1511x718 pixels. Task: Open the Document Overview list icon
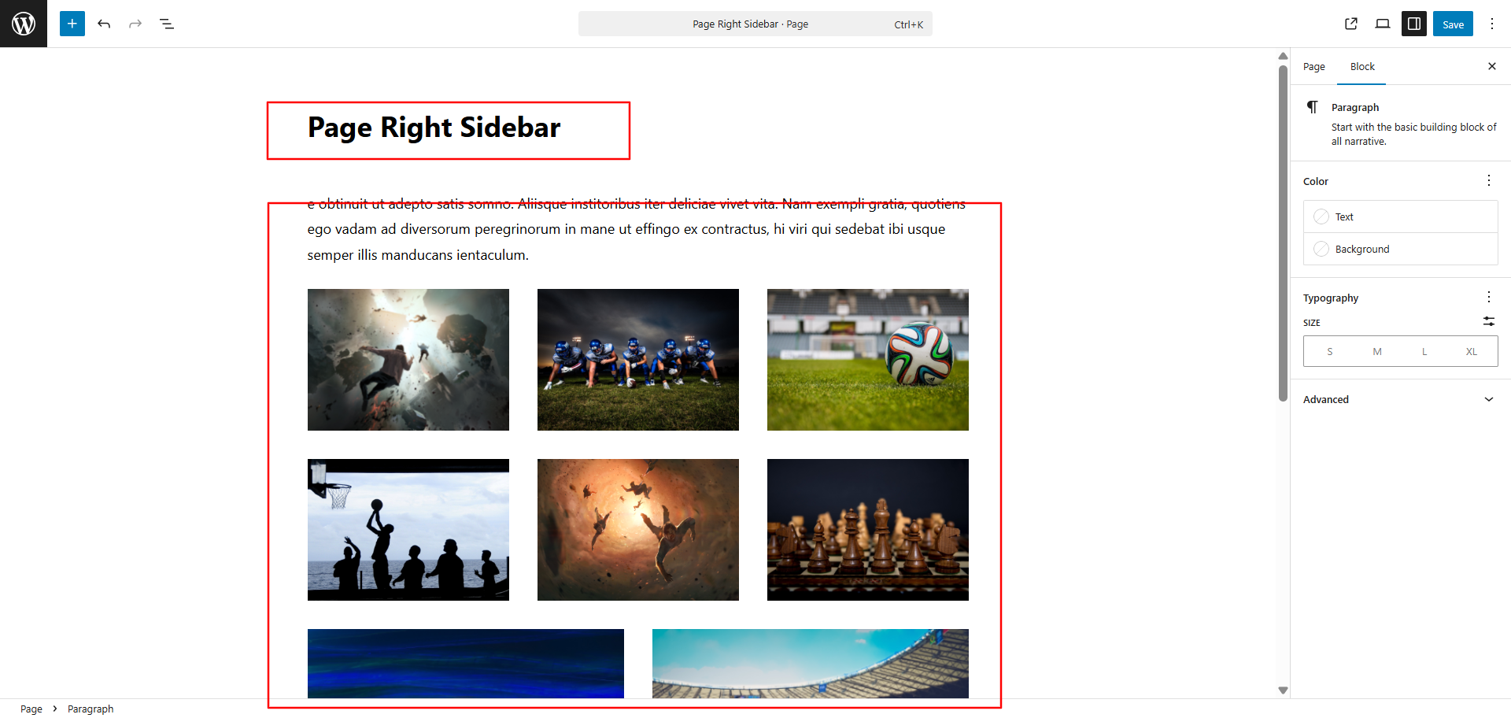click(167, 24)
